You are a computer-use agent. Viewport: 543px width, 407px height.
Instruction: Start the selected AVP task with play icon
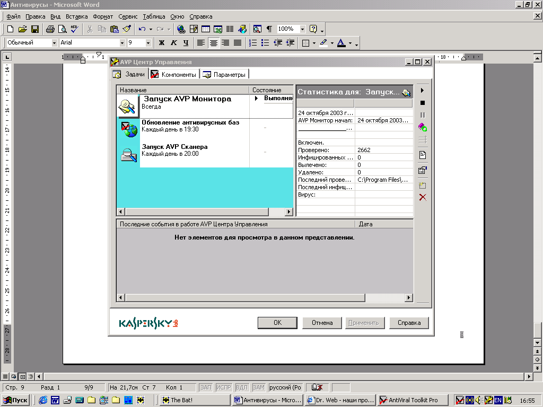point(422,90)
